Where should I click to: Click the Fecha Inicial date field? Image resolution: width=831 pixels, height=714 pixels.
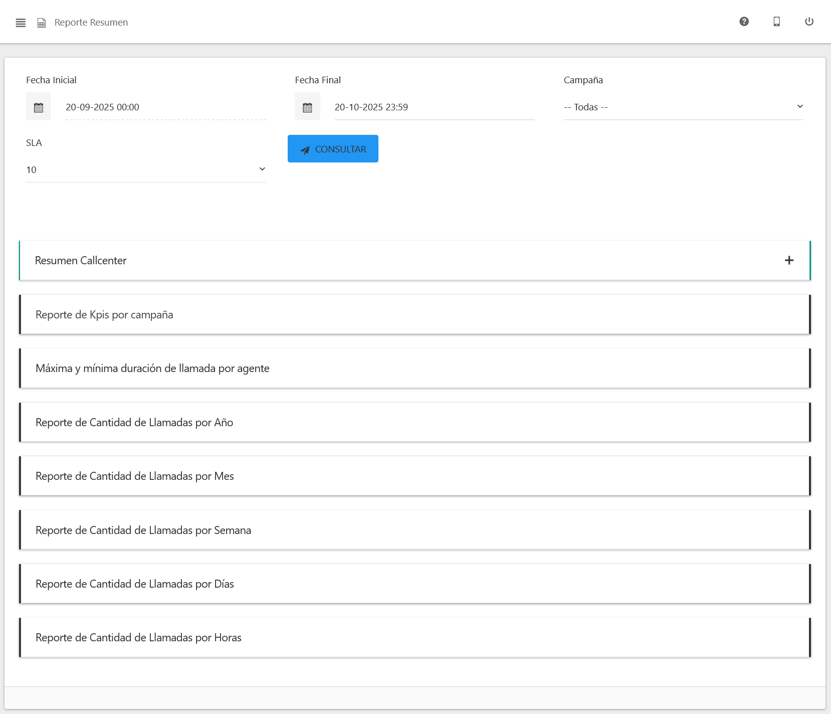click(x=165, y=107)
